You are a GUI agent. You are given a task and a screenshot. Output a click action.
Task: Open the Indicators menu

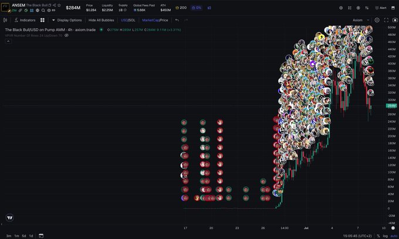click(x=25, y=20)
